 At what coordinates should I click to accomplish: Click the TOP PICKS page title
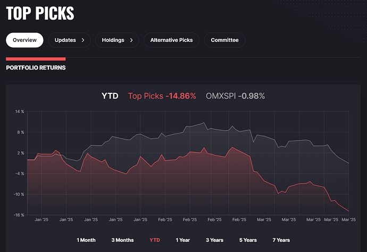click(40, 14)
